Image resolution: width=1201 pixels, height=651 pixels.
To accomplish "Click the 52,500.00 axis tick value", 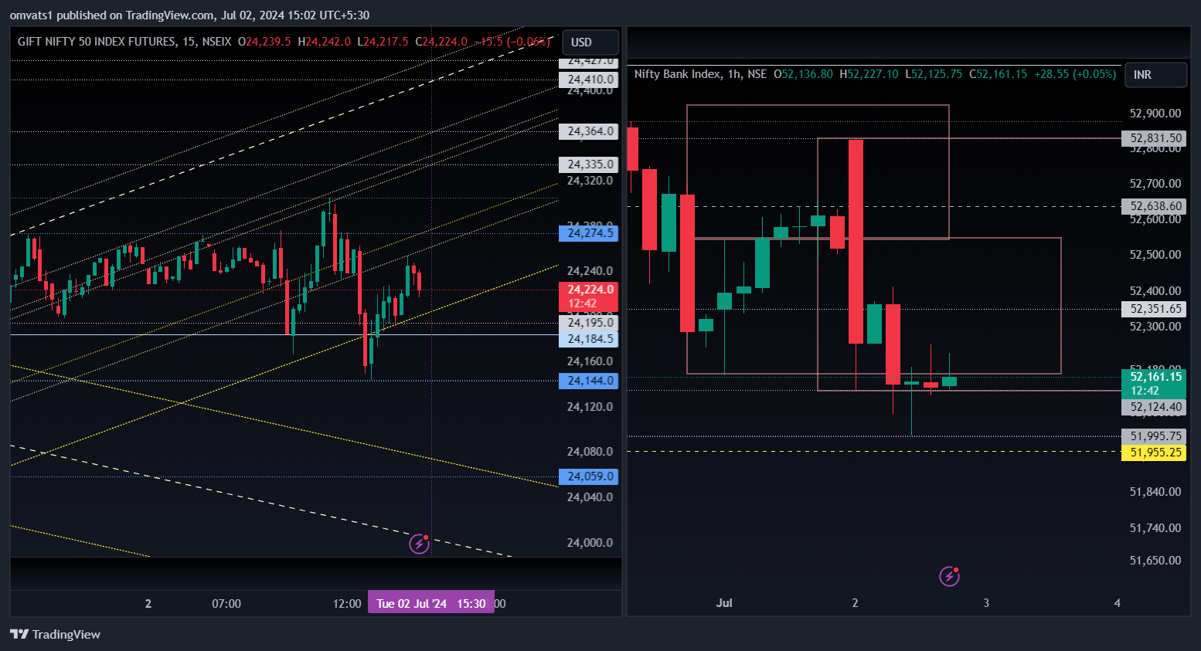I will [x=1155, y=255].
